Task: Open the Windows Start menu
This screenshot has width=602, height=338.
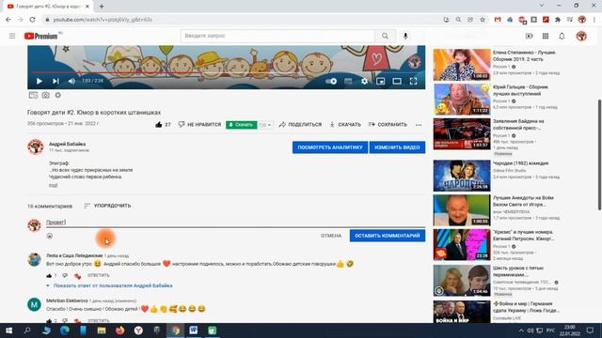Action: coord(8,330)
